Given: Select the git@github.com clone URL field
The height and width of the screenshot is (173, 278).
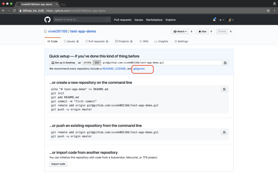Looking at the screenshot, I should pyautogui.click(x=161, y=63).
